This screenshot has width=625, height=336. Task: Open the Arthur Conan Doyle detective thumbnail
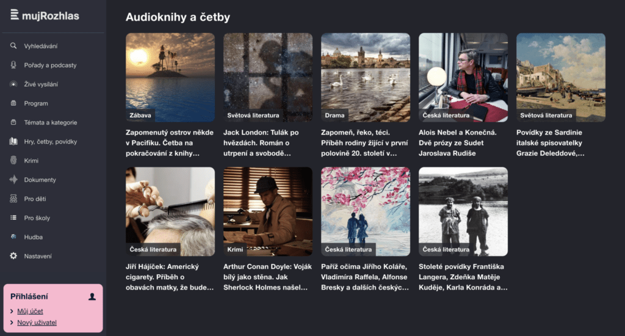pos(268,211)
